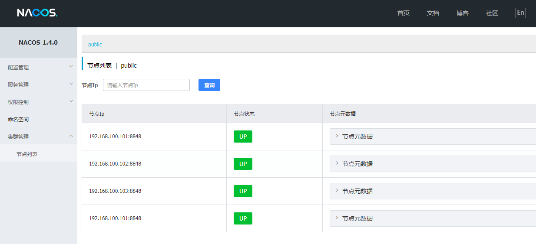Expand the 配置管理 sidebar menu
This screenshot has width=536, height=244.
38,67
